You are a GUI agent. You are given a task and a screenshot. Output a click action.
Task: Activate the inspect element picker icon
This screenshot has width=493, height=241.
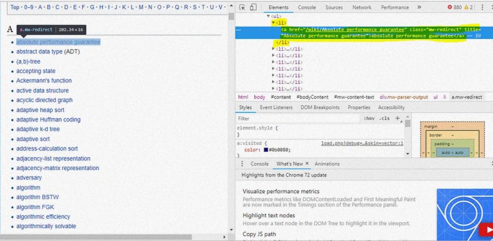[x=242, y=7]
